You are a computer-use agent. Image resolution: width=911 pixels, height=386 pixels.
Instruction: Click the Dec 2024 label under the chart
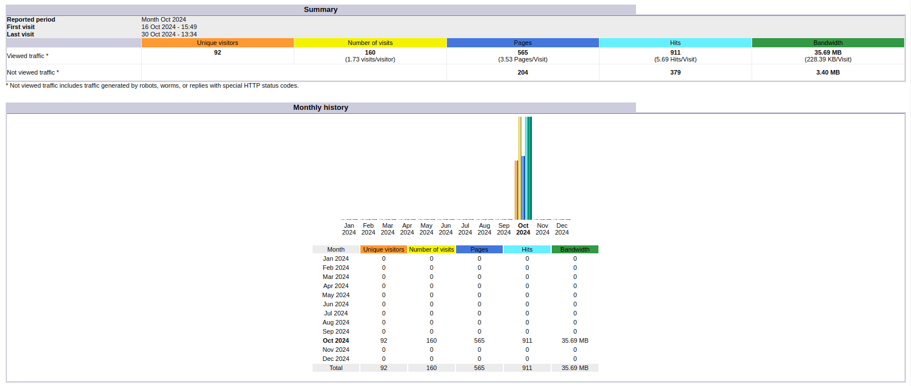pyautogui.click(x=562, y=229)
